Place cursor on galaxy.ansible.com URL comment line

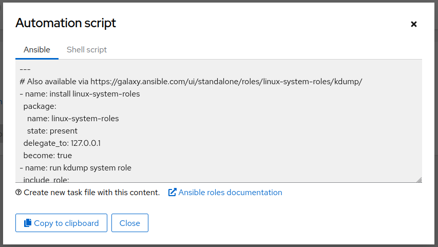click(191, 82)
